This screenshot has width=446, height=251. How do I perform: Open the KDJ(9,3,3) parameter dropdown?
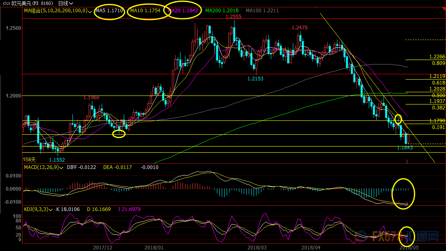tap(51, 209)
